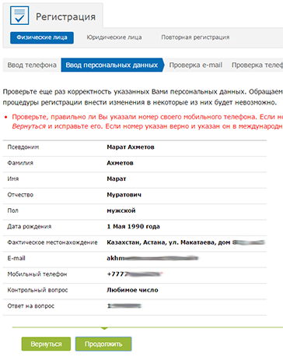
Task: Click the gender value мужской
Action: (121, 210)
